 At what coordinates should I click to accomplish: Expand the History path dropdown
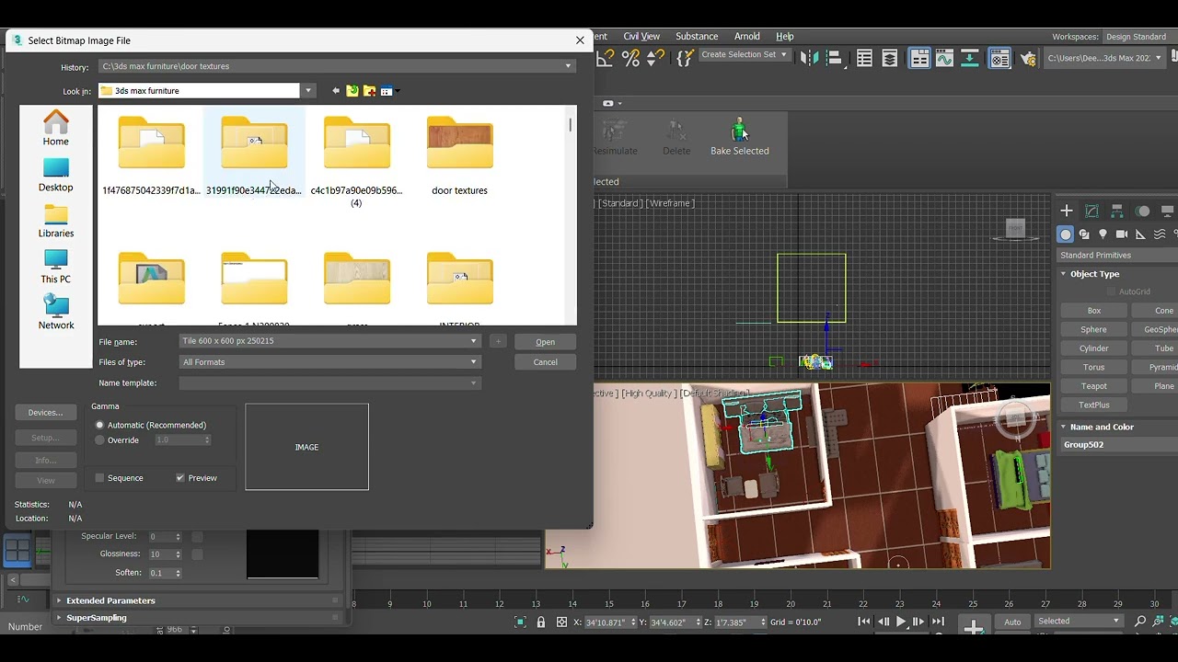click(568, 66)
